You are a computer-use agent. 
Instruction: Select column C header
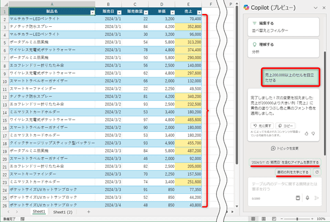click(x=135, y=4)
